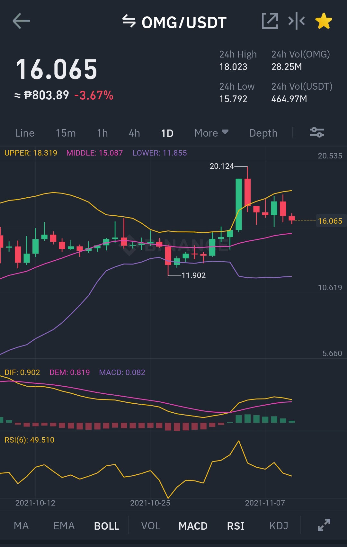The height and width of the screenshot is (547, 347).
Task: Enable the MA indicator
Action: (21, 526)
